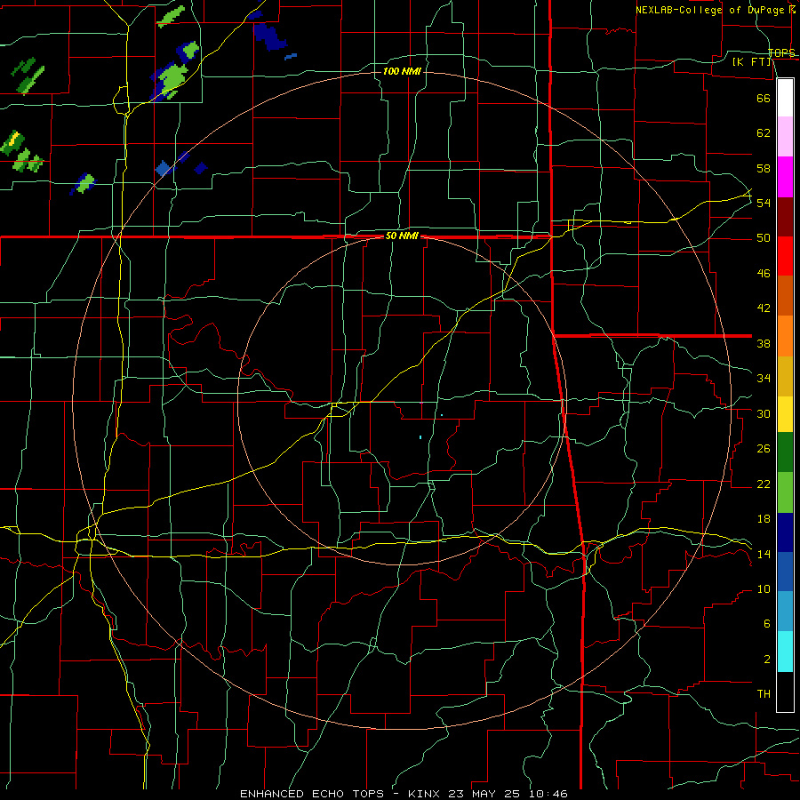Click the 30 legend value
800x800 pixels.
click(x=764, y=413)
